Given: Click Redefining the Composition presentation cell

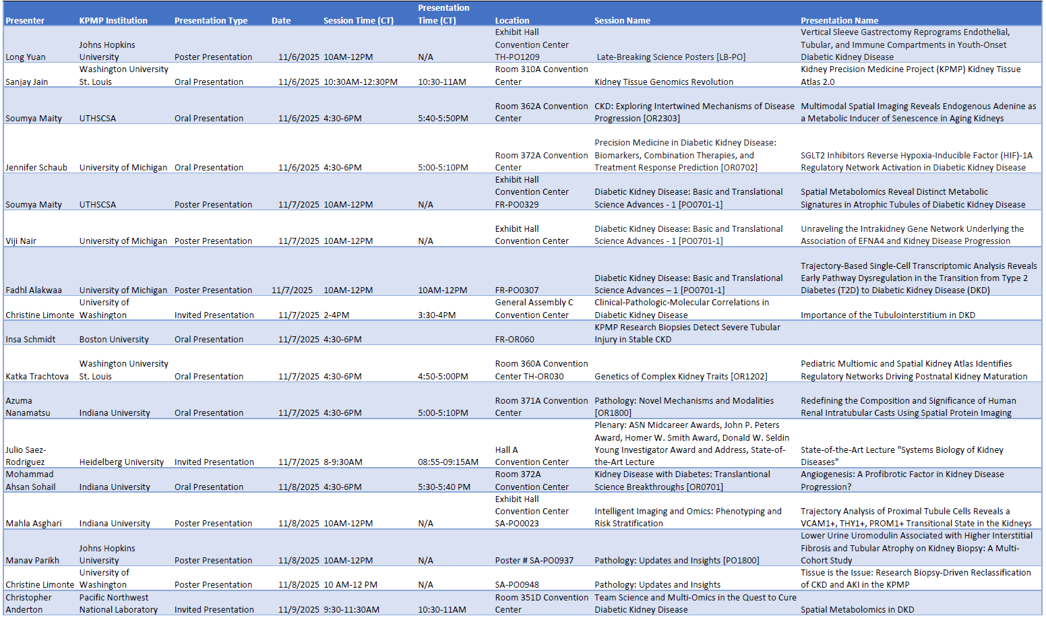Looking at the screenshot, I should pyautogui.click(x=908, y=406).
